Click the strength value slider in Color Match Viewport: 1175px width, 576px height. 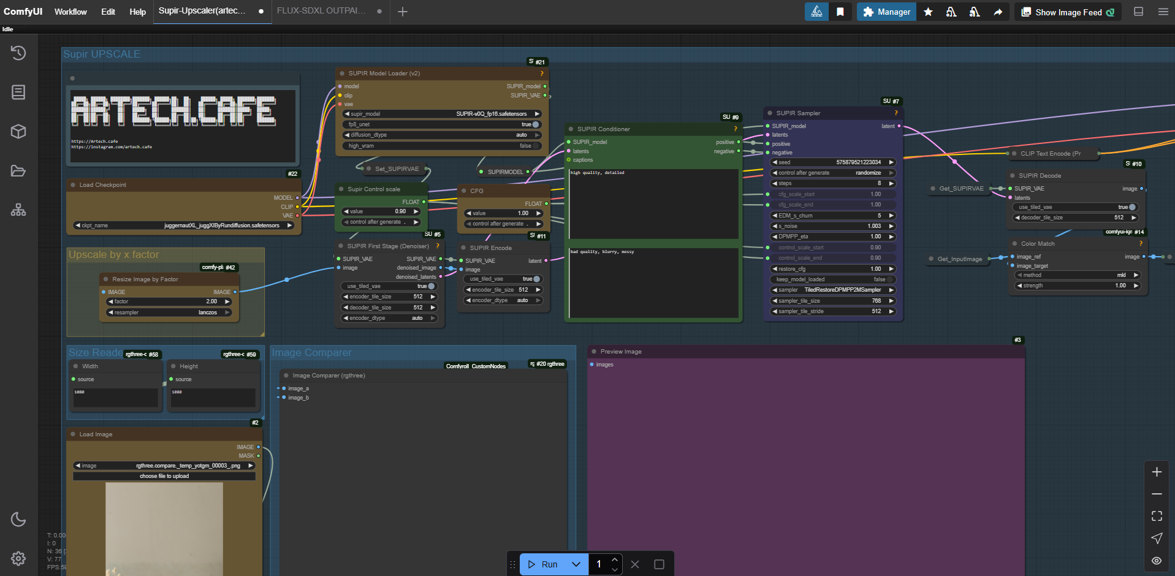[x=1077, y=286]
